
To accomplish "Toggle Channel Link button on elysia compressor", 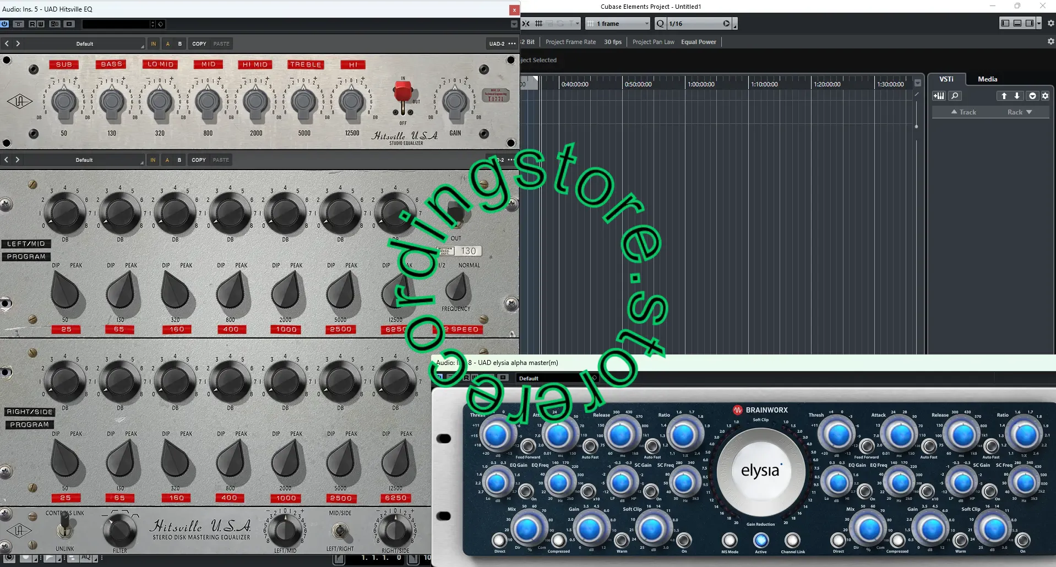I will (792, 540).
